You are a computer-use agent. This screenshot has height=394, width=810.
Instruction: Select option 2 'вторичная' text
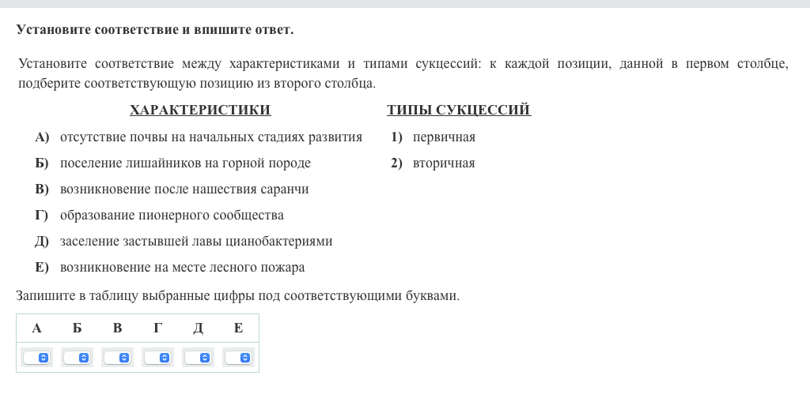444,163
